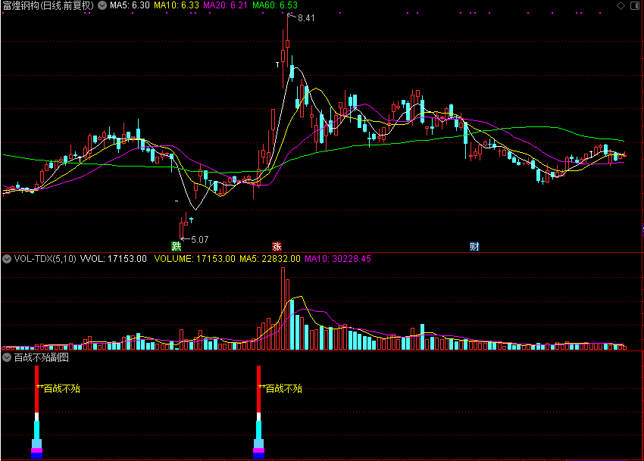
Task: Click the 8.41 high price label
Action: pos(306,18)
